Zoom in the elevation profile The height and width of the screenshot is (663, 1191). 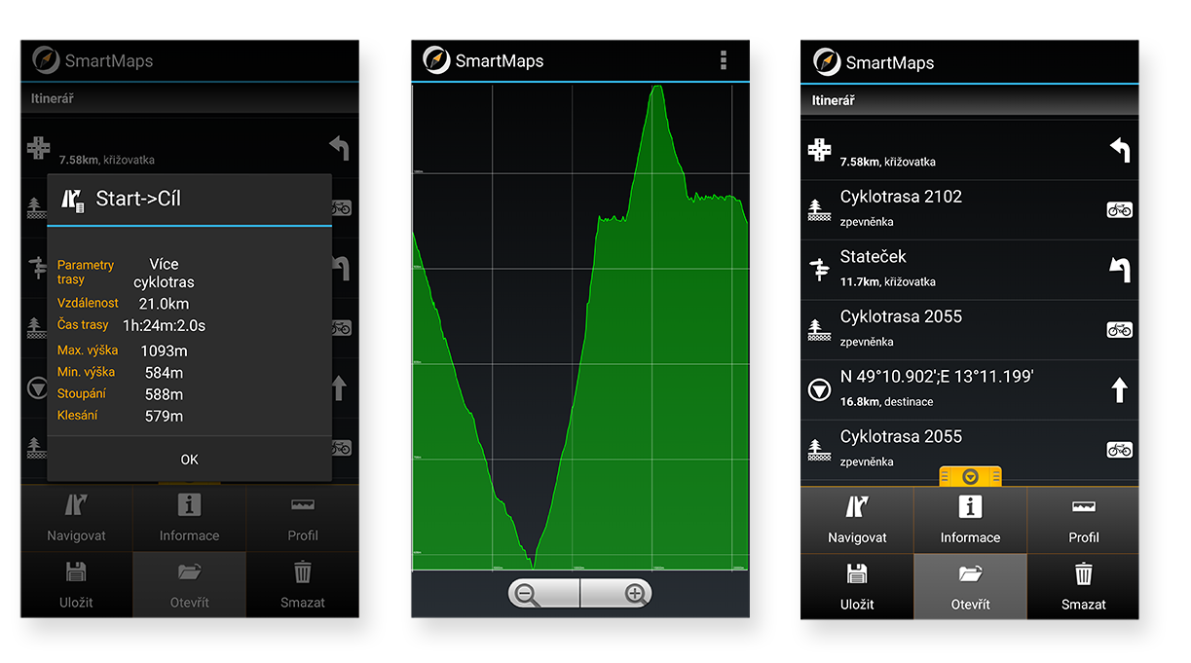click(x=616, y=593)
